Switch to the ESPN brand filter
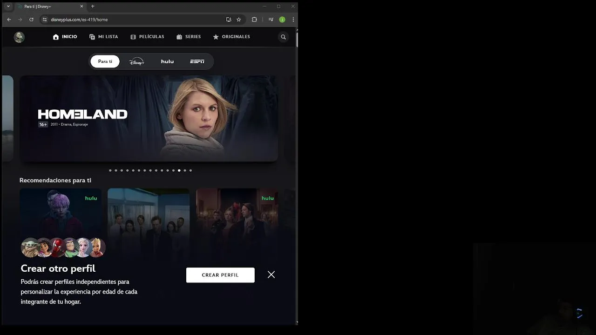 pyautogui.click(x=197, y=61)
